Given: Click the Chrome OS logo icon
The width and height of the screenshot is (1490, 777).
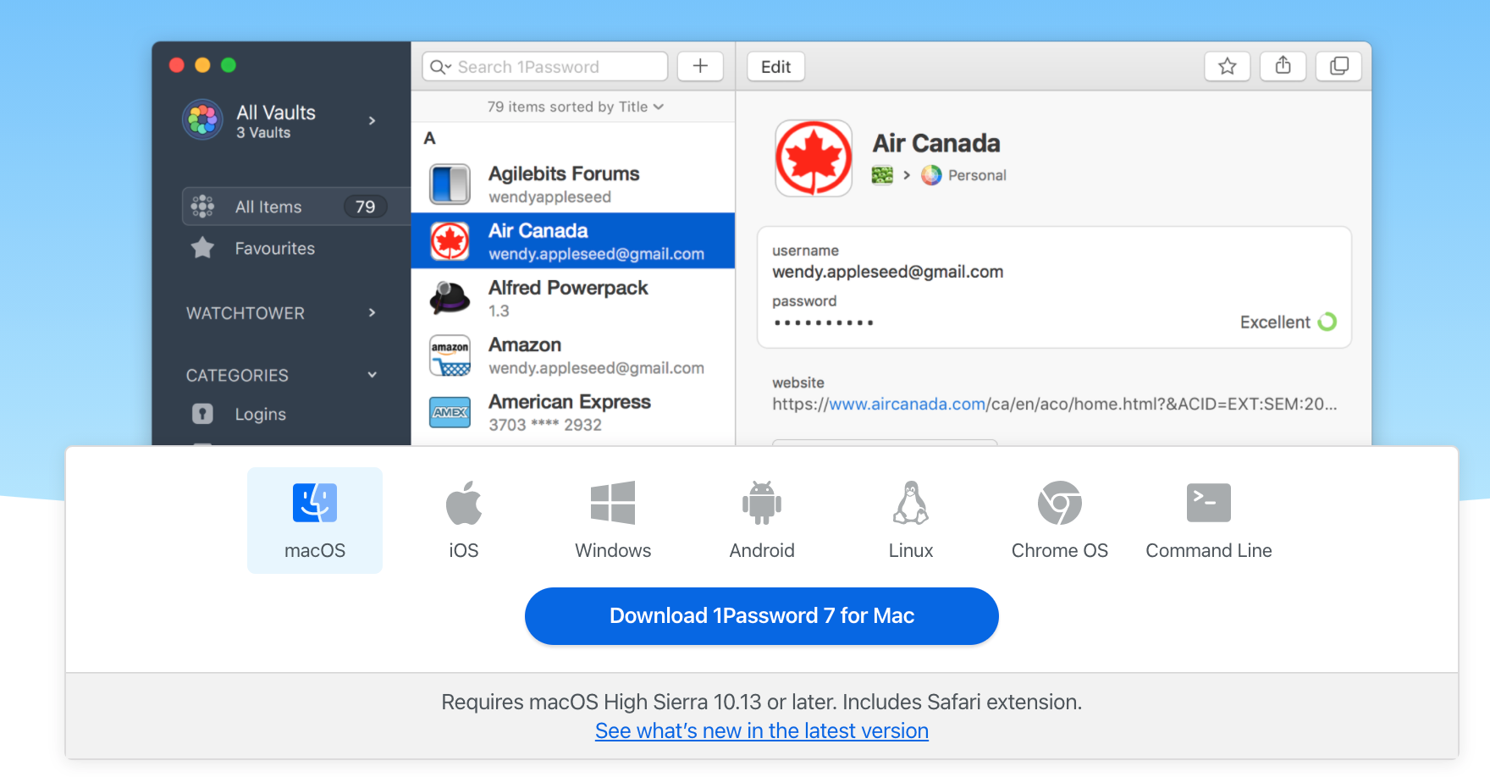Looking at the screenshot, I should coord(1060,503).
